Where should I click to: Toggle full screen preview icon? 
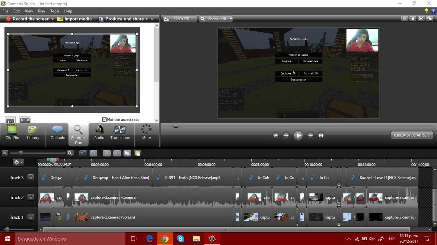click(x=421, y=19)
